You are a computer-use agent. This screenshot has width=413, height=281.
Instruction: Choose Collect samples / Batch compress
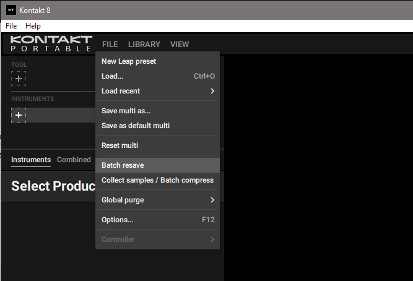tap(157, 180)
